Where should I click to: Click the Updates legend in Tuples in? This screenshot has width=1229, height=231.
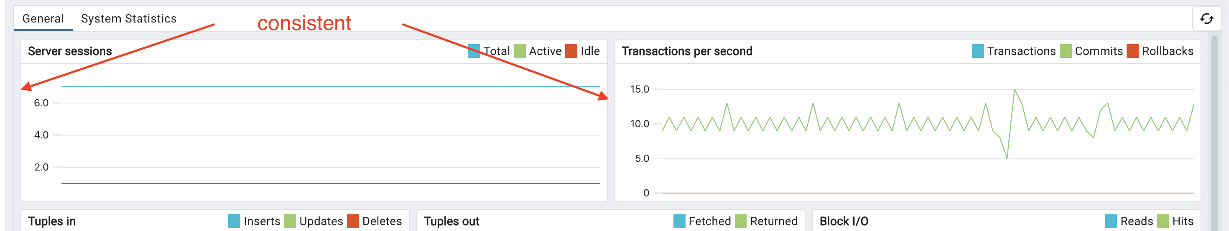click(314, 221)
